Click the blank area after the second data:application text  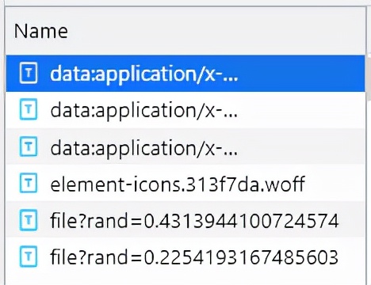301,110
